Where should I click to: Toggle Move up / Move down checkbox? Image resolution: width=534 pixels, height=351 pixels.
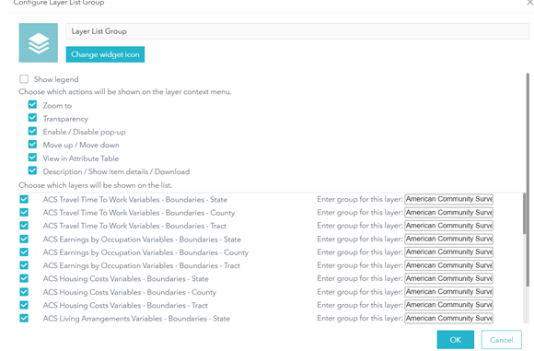click(x=32, y=145)
